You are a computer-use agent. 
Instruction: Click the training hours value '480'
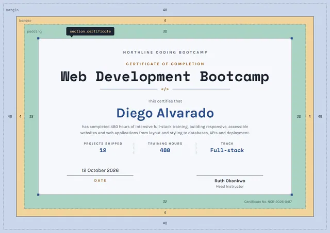click(165, 150)
